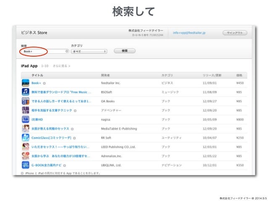Click the 価格 column header
The height and width of the screenshot is (201, 268).
pyautogui.click(x=239, y=75)
